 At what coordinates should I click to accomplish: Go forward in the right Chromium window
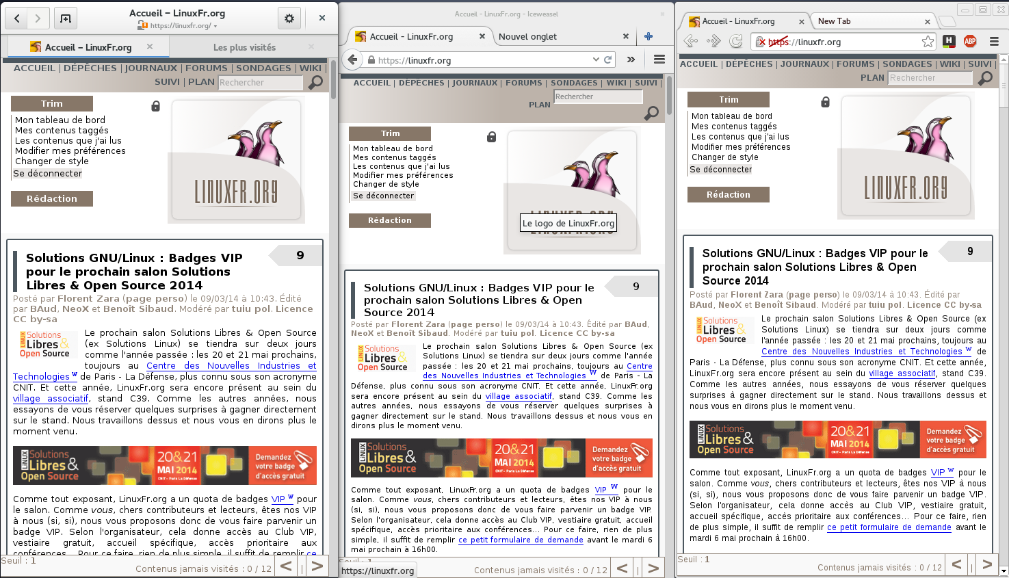pyautogui.click(x=713, y=41)
